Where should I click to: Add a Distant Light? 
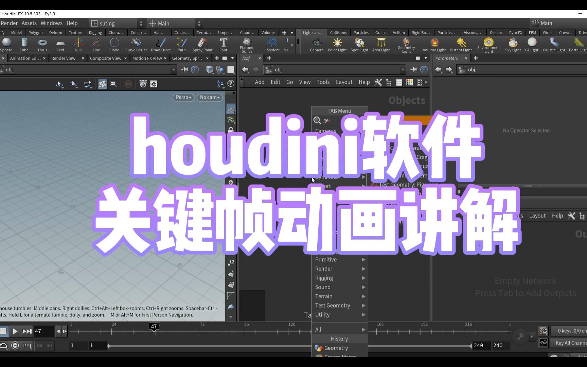point(461,45)
